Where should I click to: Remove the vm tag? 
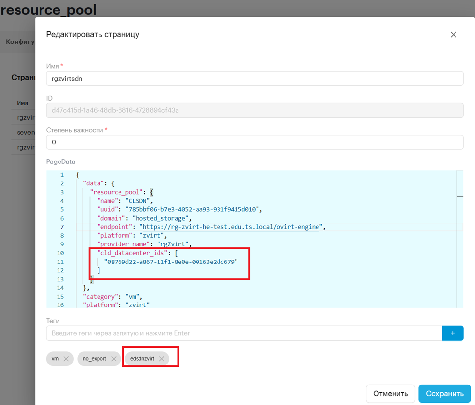[66, 359]
